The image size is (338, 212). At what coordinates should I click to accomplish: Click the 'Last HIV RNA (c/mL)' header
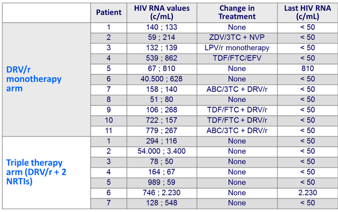[308, 12]
